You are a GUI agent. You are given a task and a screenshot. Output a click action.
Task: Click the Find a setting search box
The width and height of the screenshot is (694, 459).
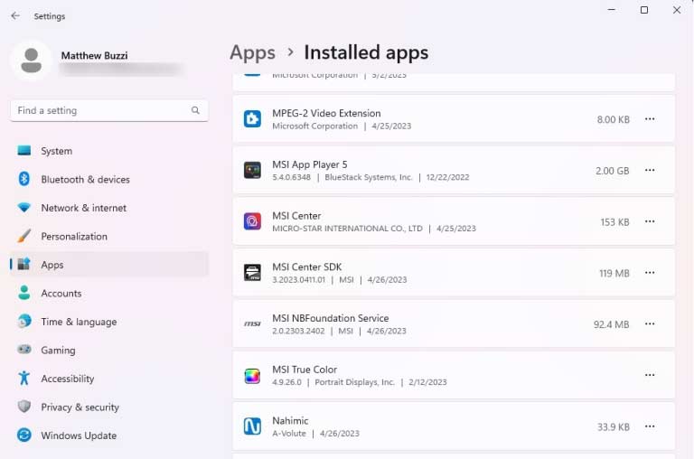pos(99,110)
